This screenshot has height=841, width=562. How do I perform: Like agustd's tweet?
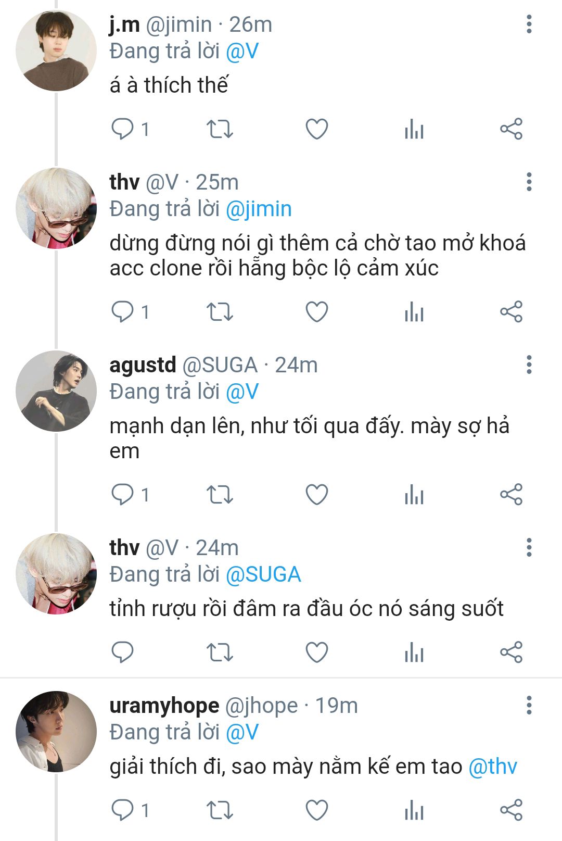tap(316, 495)
